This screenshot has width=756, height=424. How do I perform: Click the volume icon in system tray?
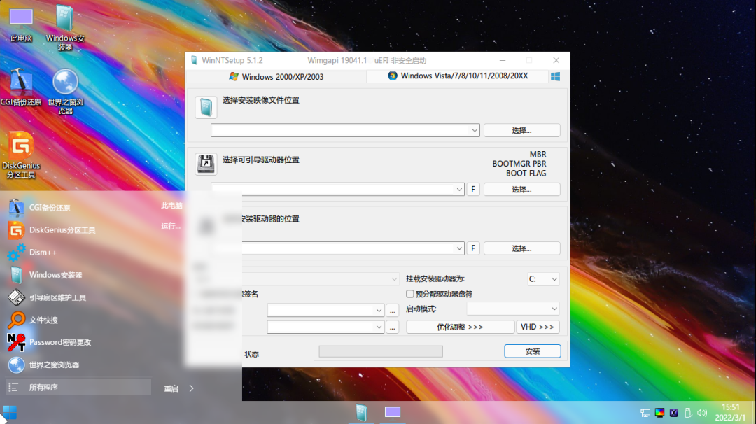702,413
